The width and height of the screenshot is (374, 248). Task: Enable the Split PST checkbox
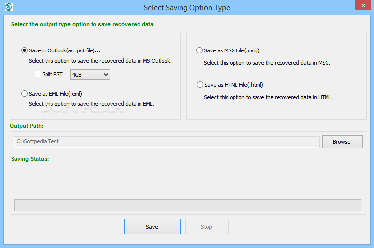(x=38, y=74)
